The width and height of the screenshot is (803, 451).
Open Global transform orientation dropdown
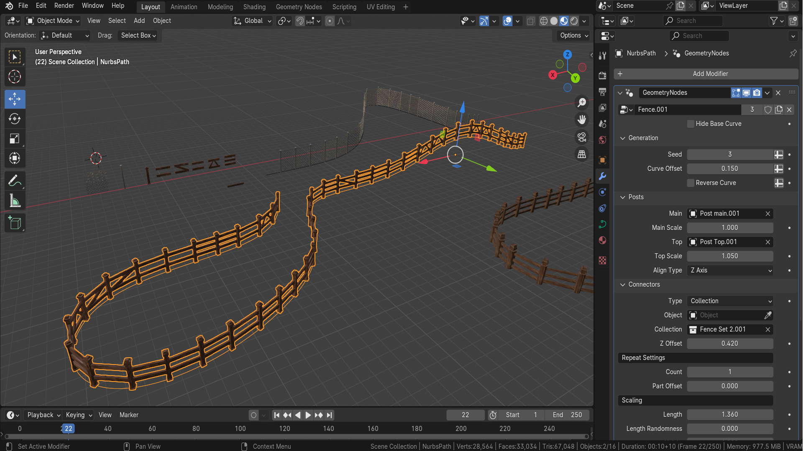point(253,21)
